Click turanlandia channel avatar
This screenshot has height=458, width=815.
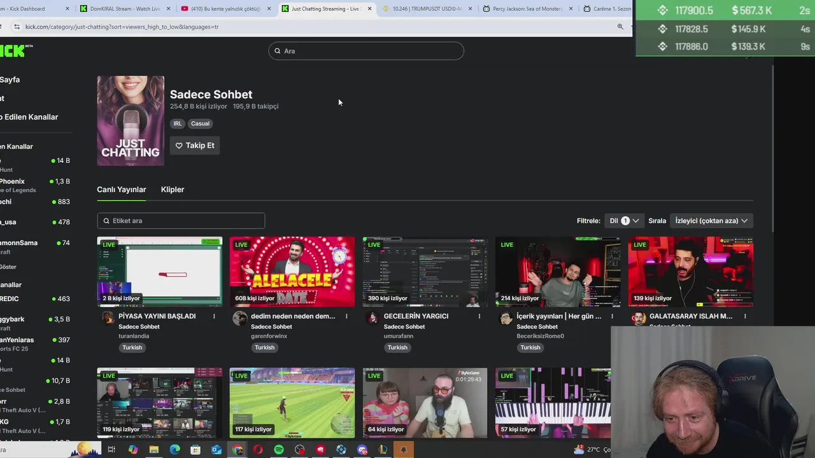pos(107,318)
